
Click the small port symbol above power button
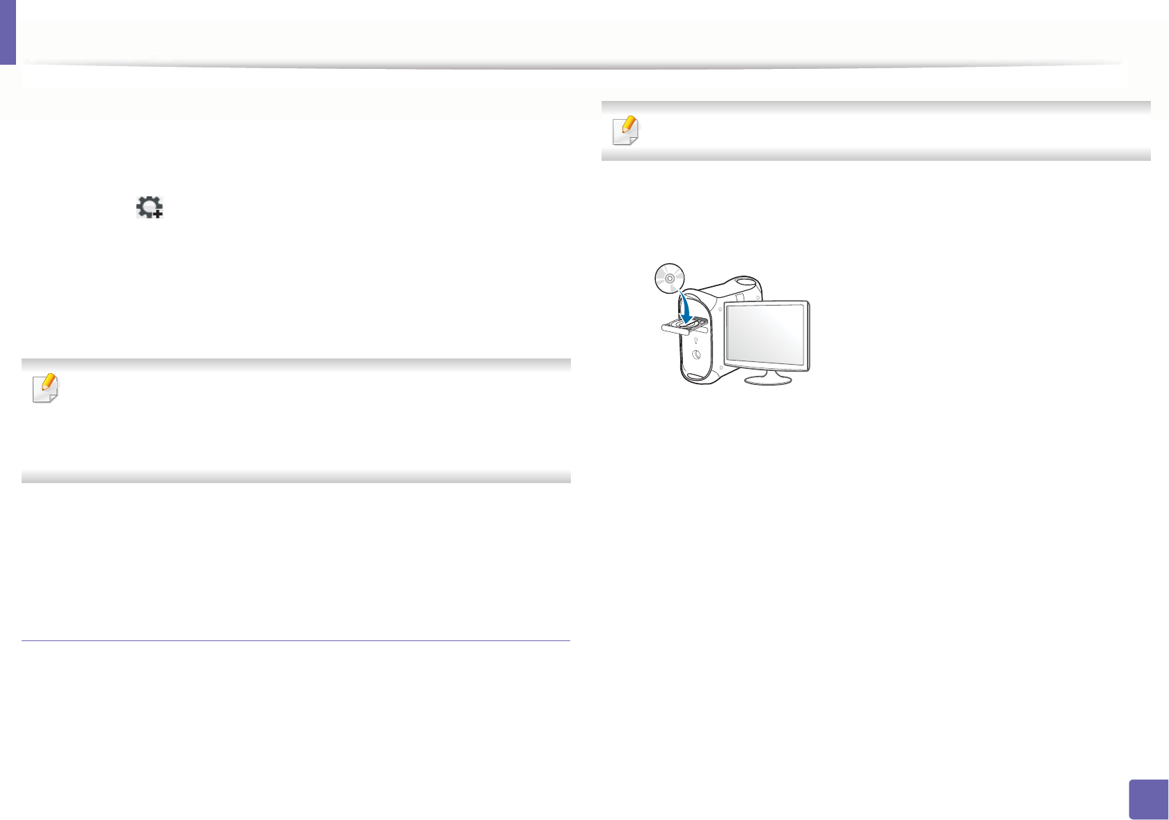click(696, 342)
